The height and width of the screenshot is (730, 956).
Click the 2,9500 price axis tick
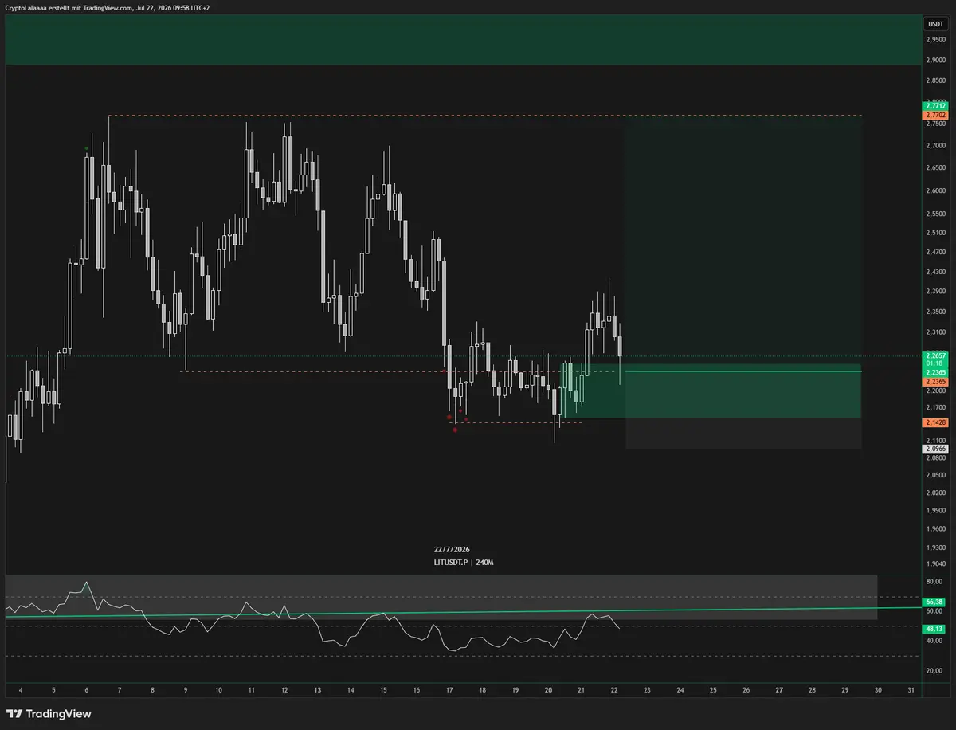point(935,40)
